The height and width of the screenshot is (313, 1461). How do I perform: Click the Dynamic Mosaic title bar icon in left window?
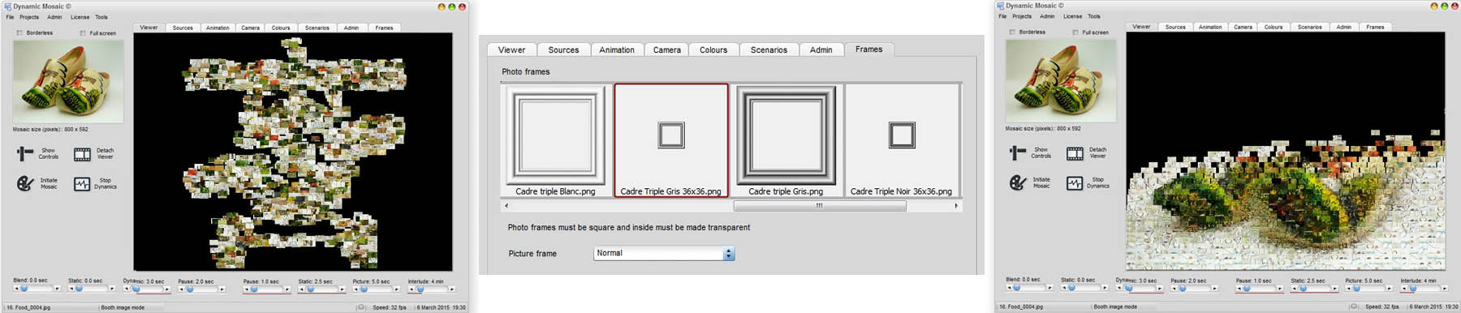click(7, 6)
